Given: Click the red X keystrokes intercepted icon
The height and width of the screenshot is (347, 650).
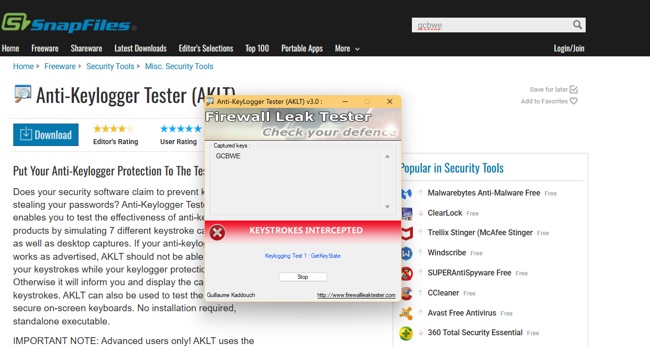Looking at the screenshot, I should click(x=217, y=232).
